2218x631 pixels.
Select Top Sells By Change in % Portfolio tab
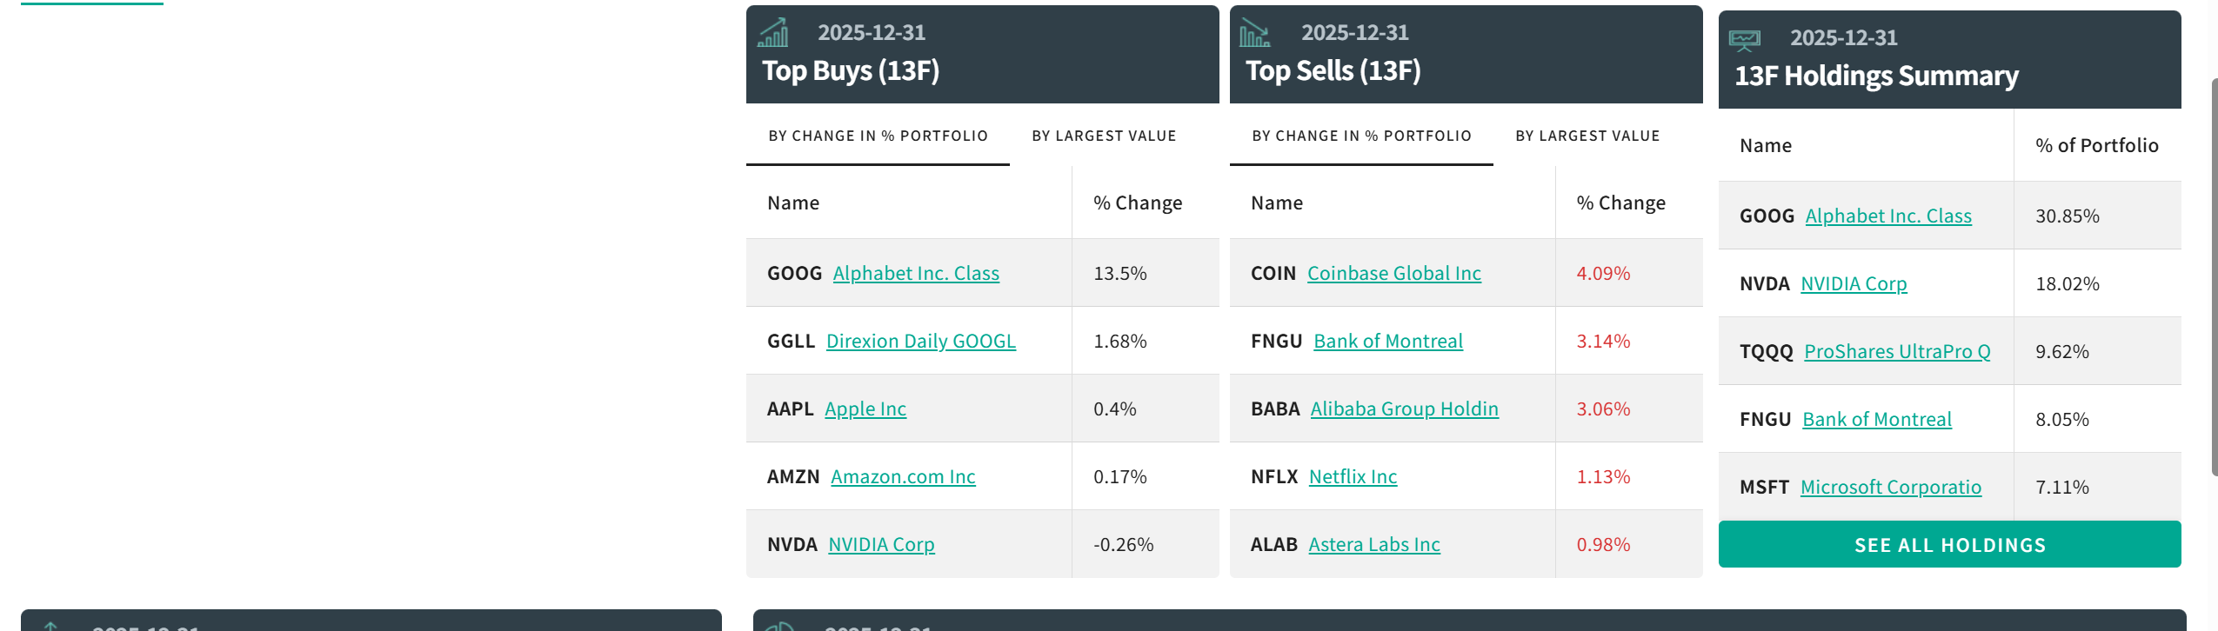(x=1361, y=136)
